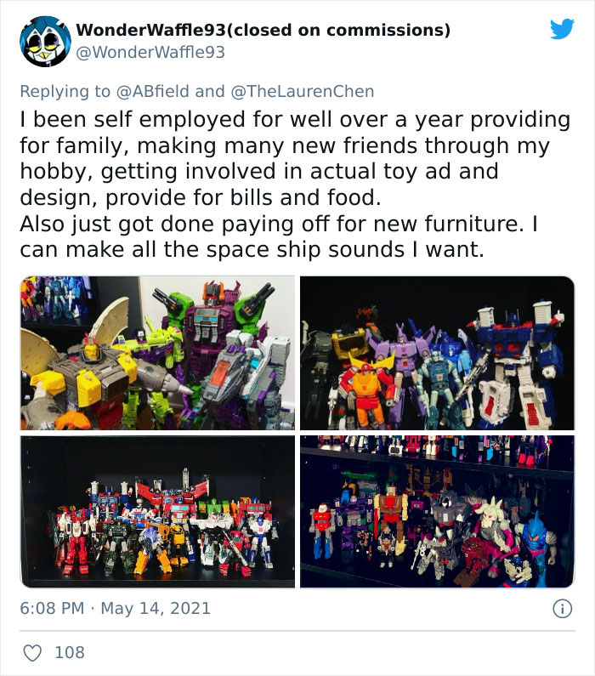Click the 108 likes count
This screenshot has height=676, width=595.
[70, 653]
